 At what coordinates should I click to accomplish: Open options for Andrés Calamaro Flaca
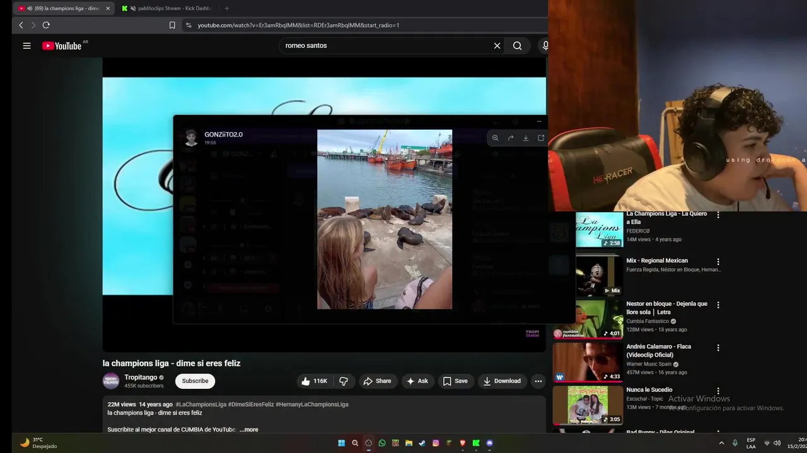click(717, 347)
